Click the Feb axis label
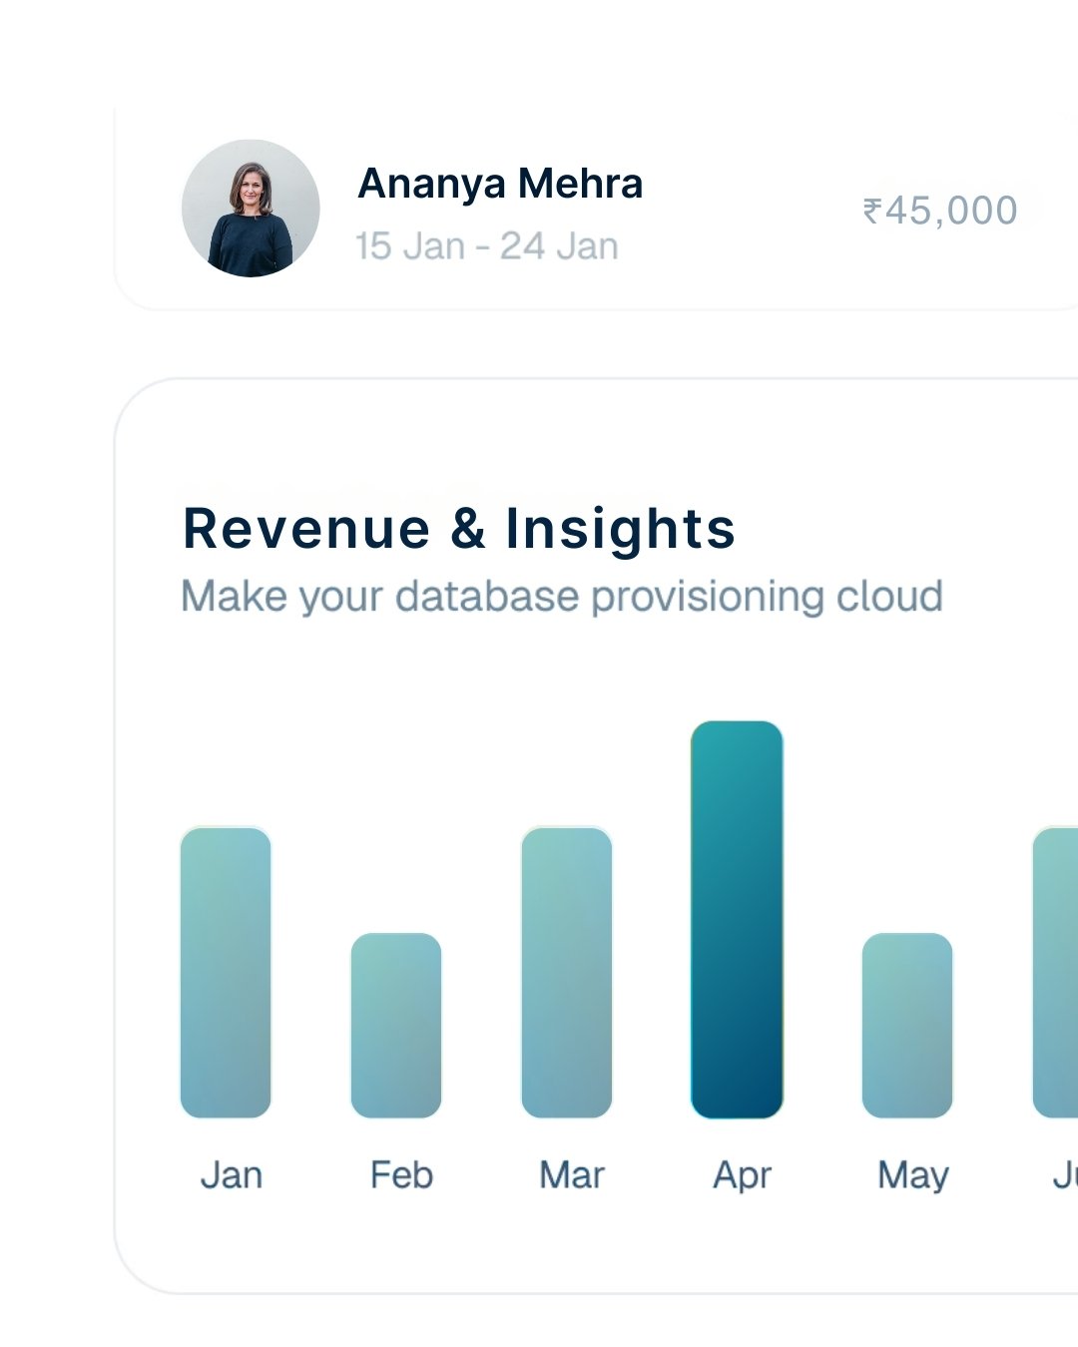 coord(401,1175)
